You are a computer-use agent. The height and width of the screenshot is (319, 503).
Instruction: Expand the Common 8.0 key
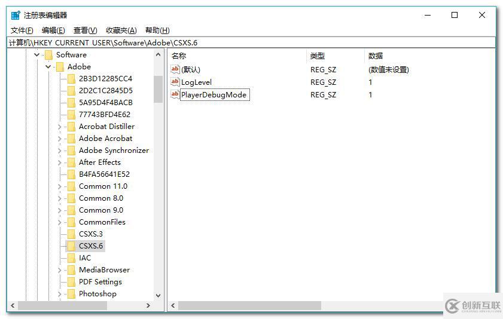[60, 198]
